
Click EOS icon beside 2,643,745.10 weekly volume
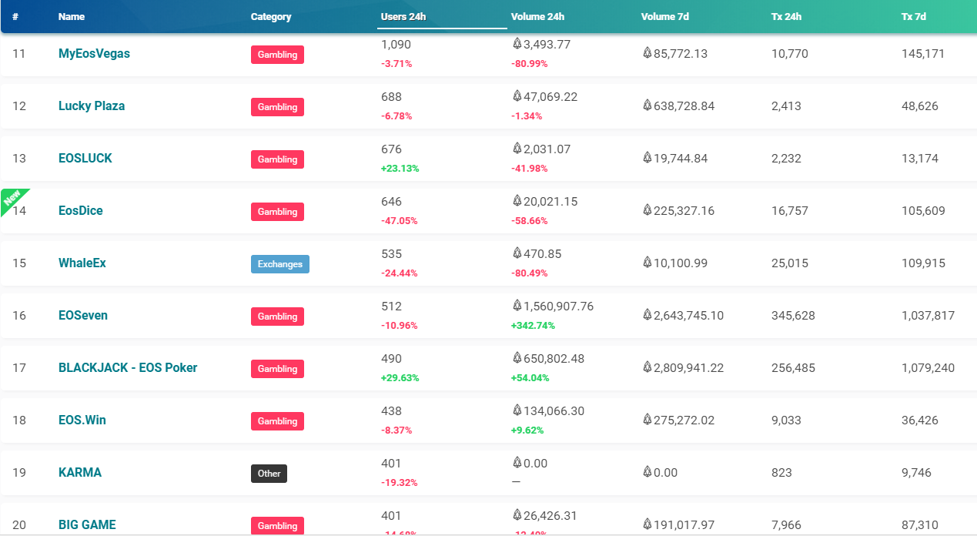(647, 315)
